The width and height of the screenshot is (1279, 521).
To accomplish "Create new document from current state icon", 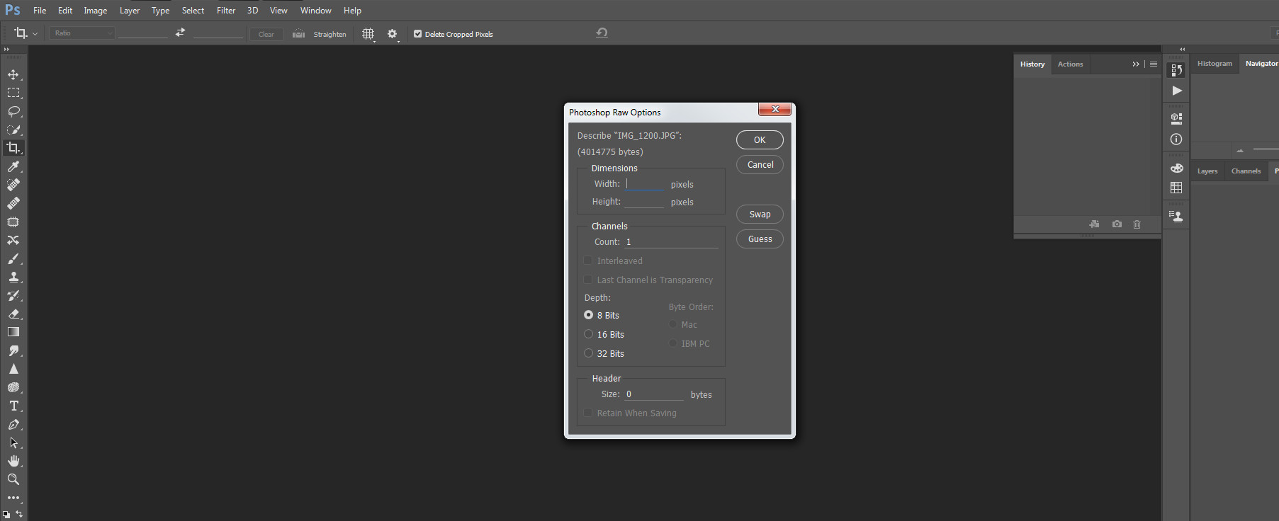I will (1094, 224).
